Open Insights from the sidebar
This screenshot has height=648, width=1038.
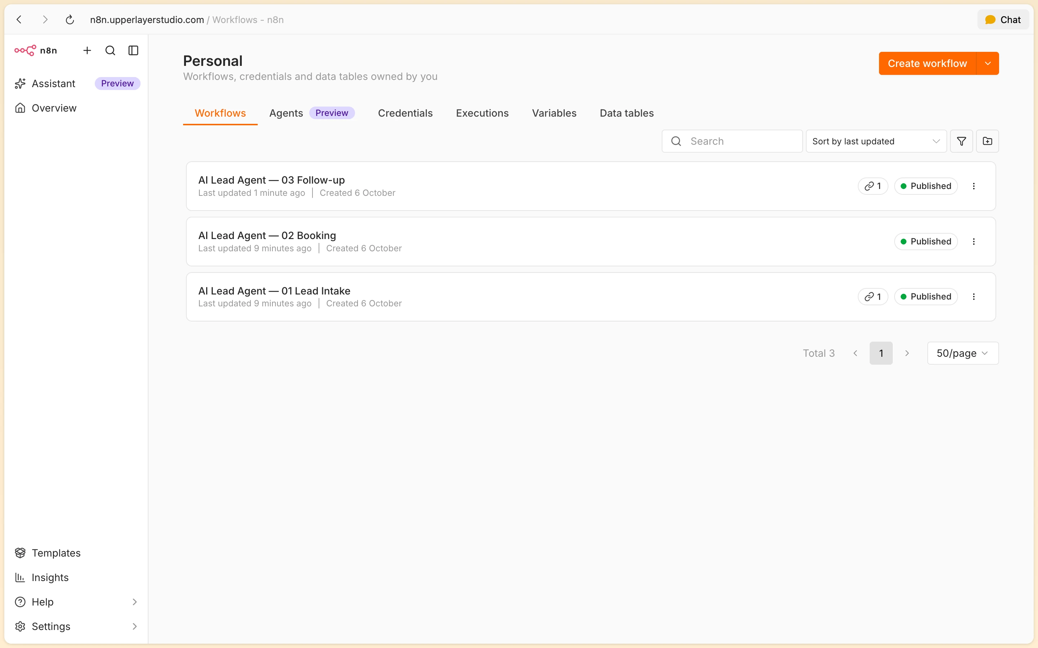77,577
